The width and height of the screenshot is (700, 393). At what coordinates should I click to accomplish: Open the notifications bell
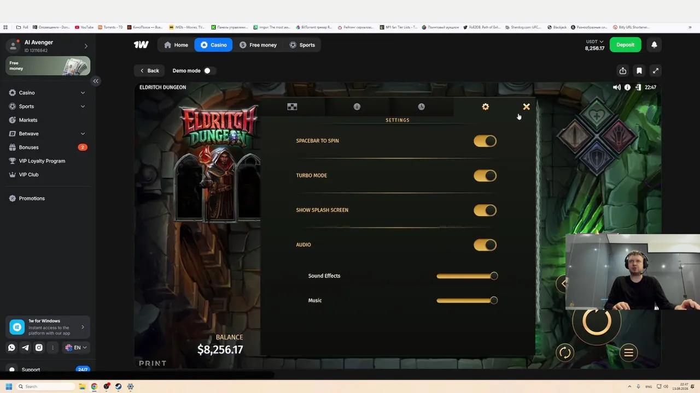pos(654,45)
